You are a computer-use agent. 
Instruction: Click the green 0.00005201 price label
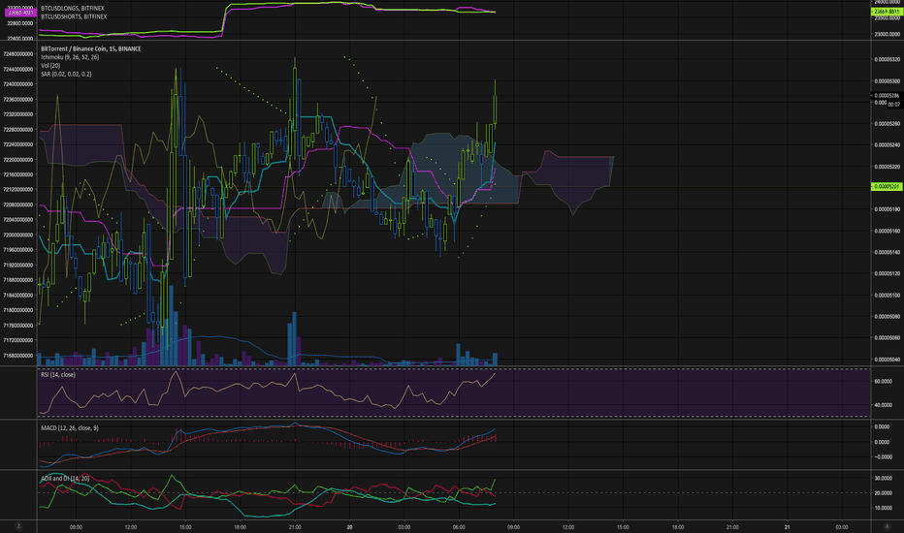887,187
